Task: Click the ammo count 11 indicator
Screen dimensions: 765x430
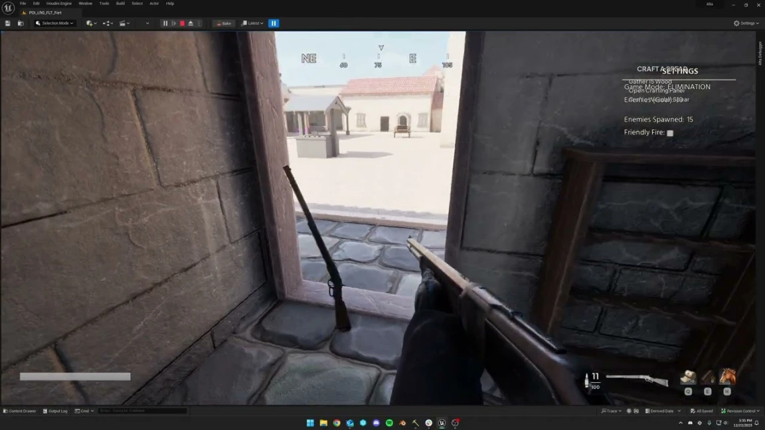Action: 595,376
